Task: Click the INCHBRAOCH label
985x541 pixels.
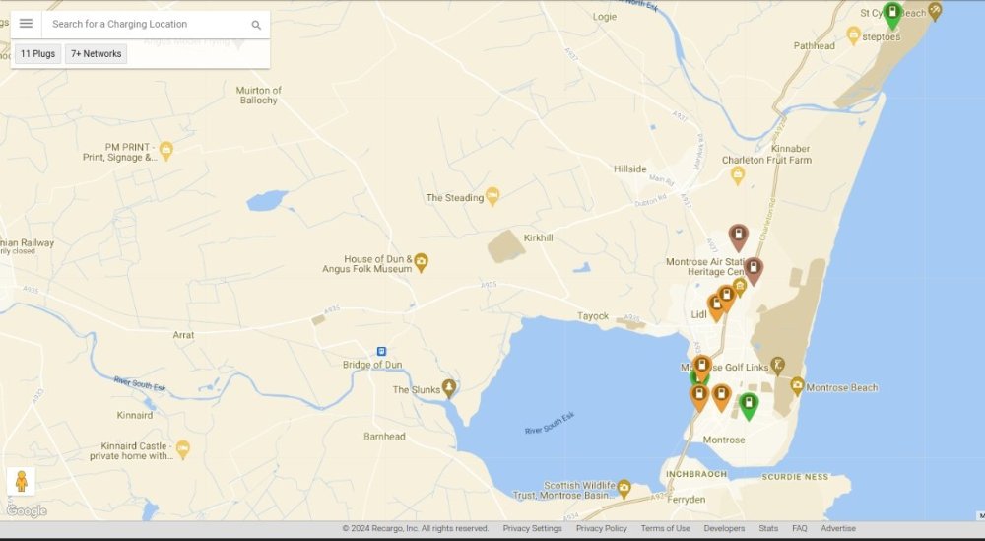Action: (x=696, y=474)
